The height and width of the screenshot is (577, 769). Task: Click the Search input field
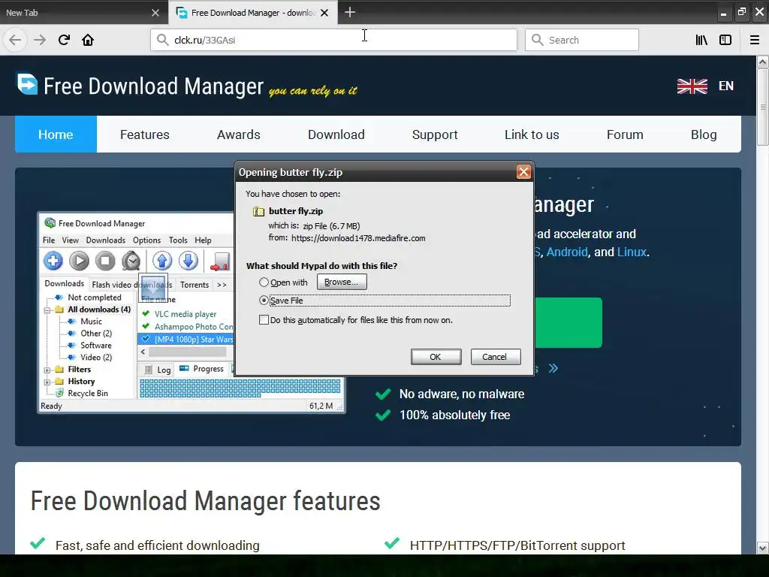[582, 40]
